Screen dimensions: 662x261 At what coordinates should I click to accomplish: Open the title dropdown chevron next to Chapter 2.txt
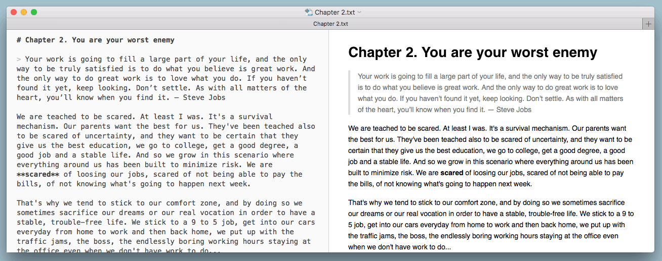pyautogui.click(x=359, y=12)
